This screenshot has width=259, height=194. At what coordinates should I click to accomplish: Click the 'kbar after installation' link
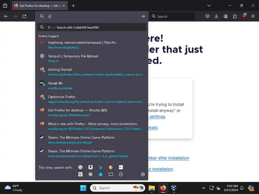pyautogui.click(x=169, y=158)
